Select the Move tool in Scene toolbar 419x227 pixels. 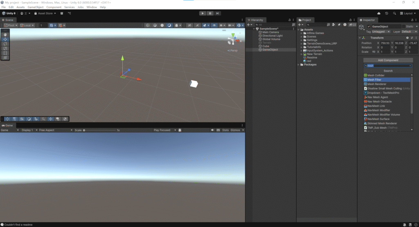(x=5, y=39)
